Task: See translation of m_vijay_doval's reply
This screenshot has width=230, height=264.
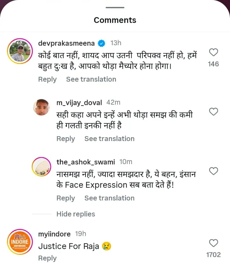Action: click(x=109, y=139)
